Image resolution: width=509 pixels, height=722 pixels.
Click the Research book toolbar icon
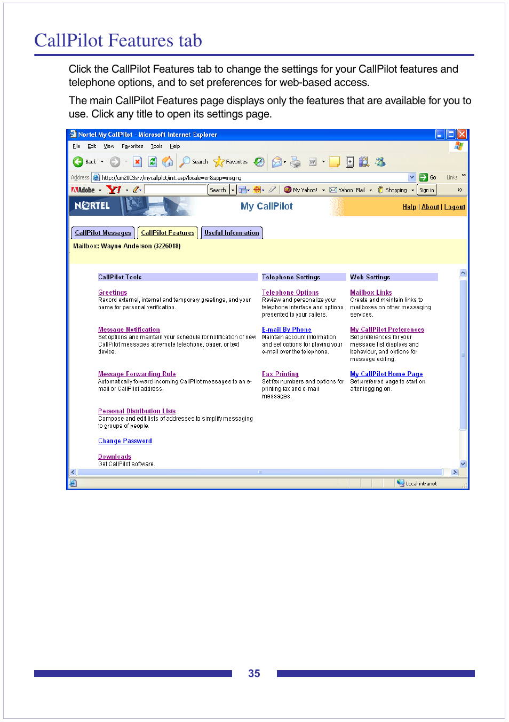point(364,162)
